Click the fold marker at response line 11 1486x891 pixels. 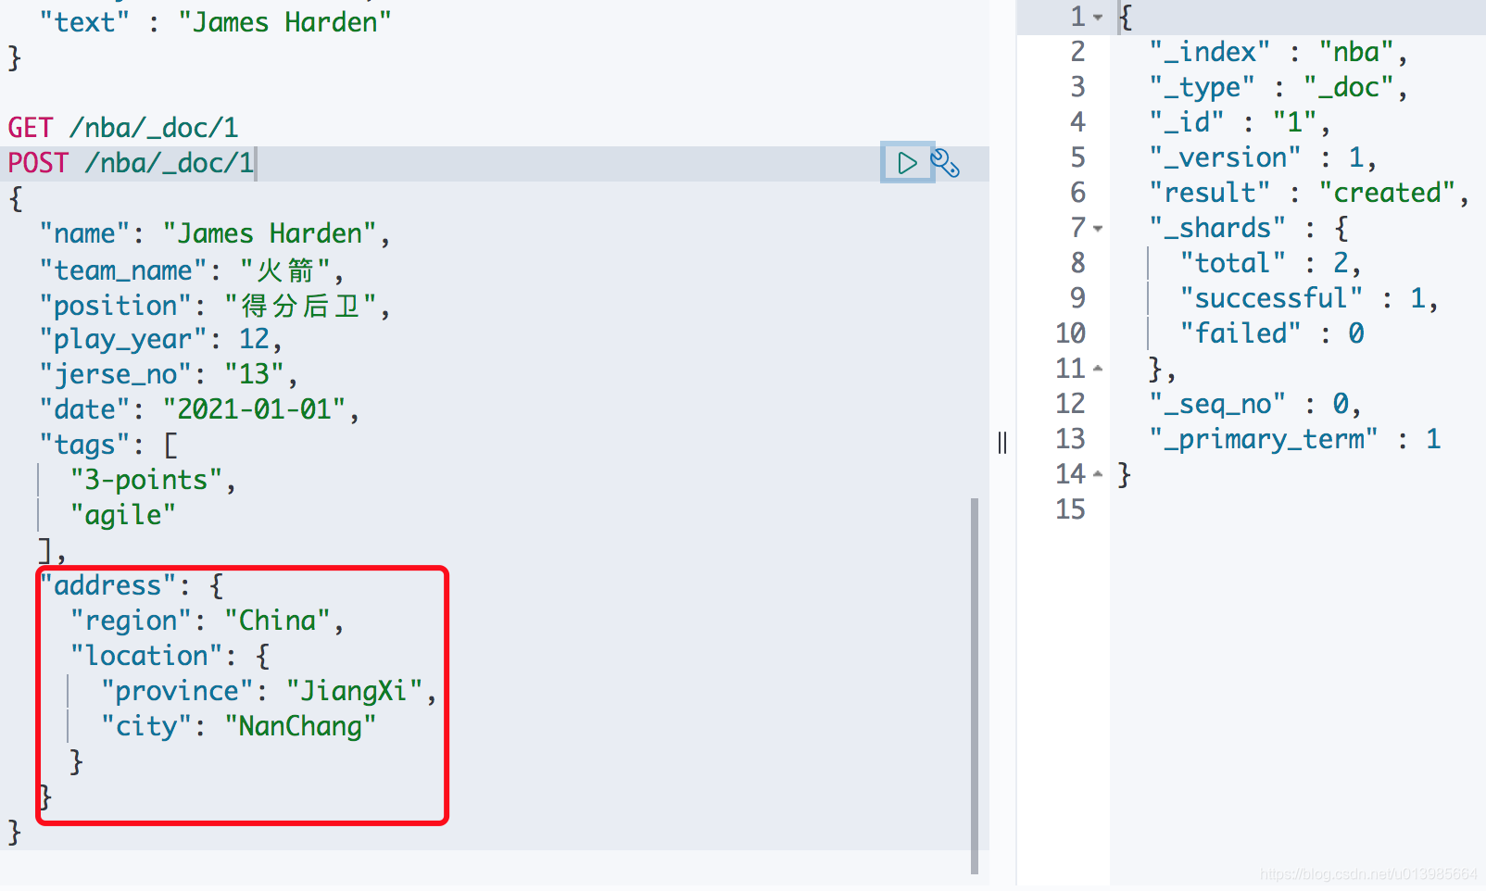tap(1098, 369)
